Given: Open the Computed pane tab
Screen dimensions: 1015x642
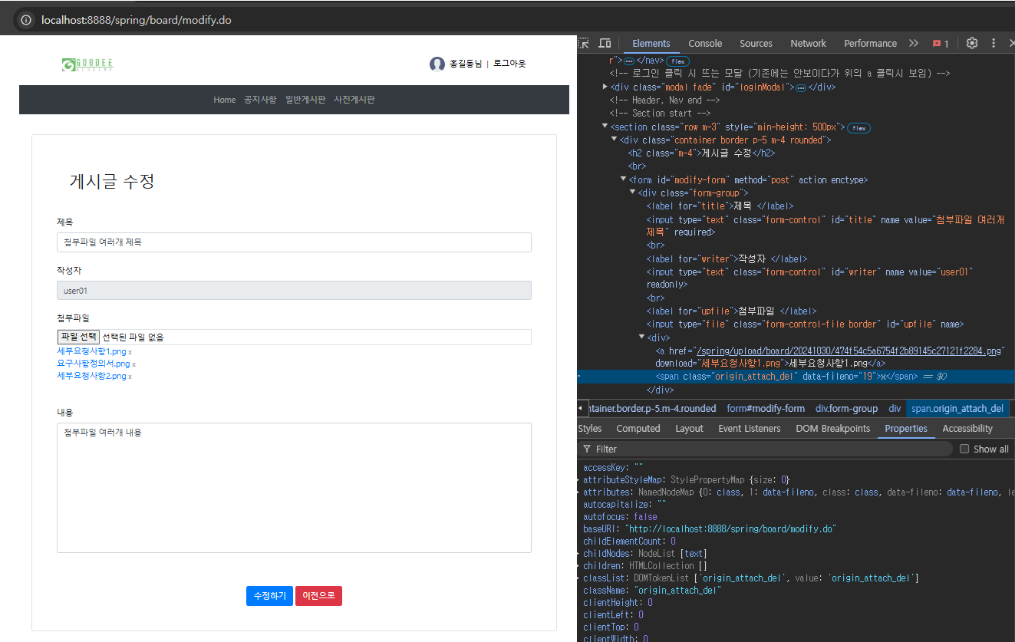Looking at the screenshot, I should 638,429.
